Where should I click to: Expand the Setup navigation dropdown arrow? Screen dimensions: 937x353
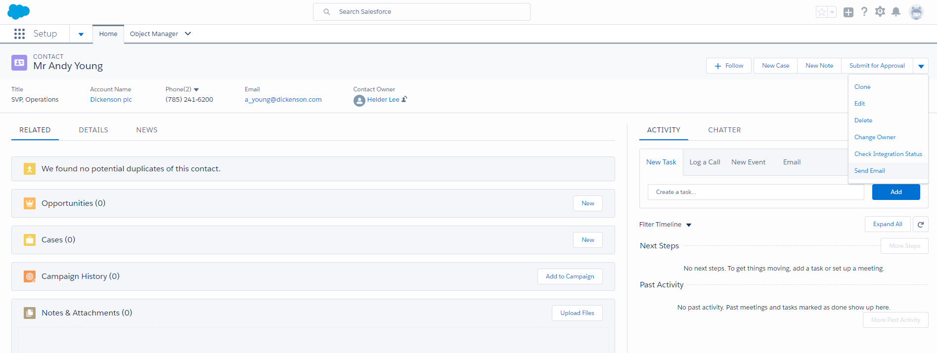tap(81, 34)
